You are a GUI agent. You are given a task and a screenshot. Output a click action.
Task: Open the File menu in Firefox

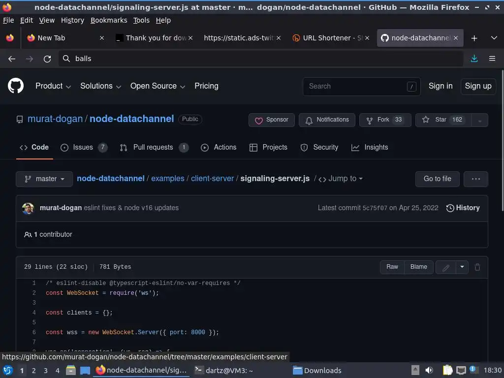[8, 20]
